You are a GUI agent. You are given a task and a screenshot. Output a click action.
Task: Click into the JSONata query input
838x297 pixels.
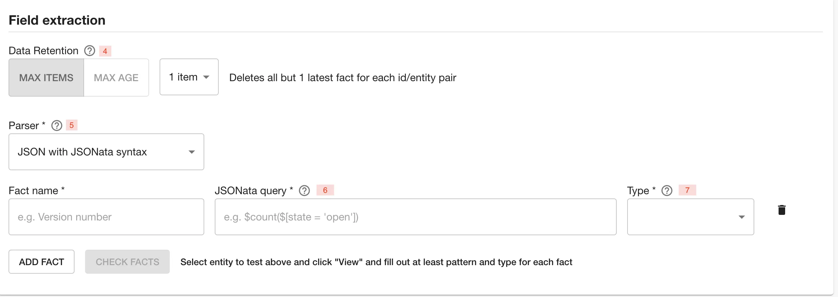415,217
